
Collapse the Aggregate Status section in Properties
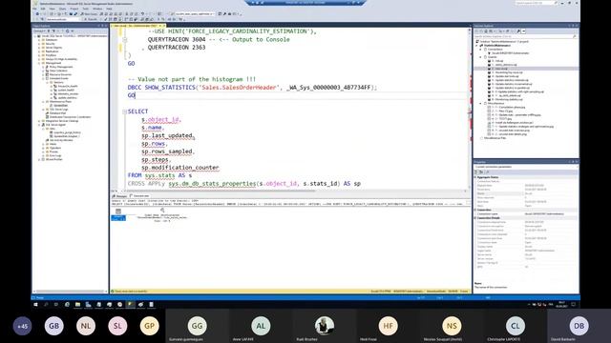475,177
